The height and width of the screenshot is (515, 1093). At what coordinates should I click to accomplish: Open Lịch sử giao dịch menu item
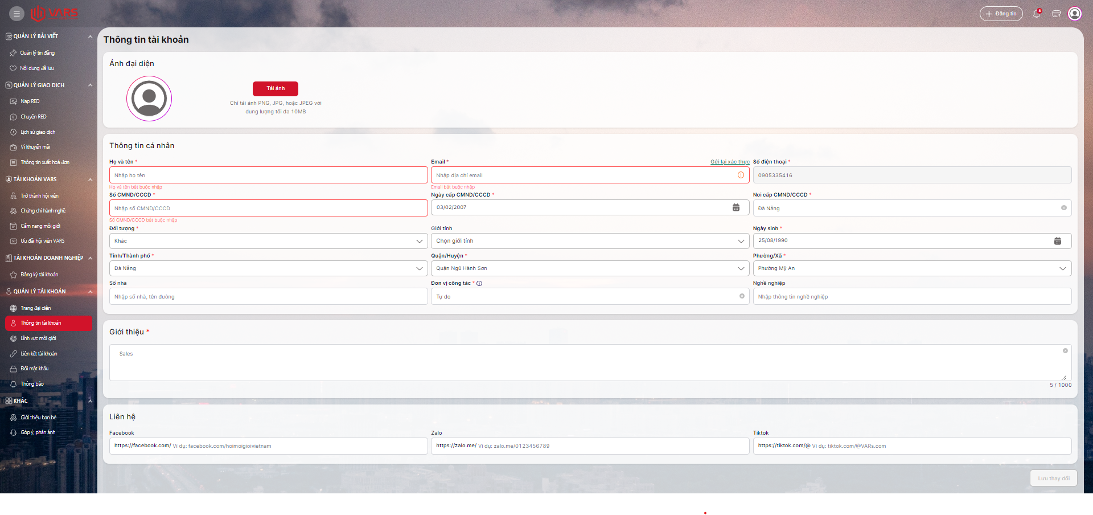38,132
